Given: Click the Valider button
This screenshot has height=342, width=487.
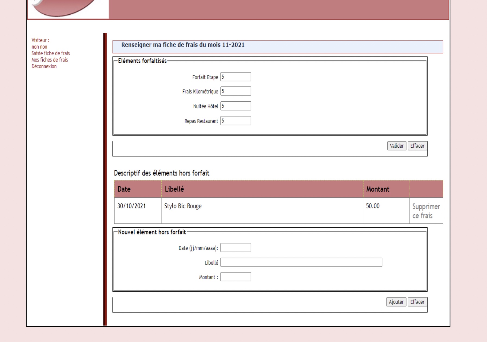Looking at the screenshot, I should click(x=397, y=146).
